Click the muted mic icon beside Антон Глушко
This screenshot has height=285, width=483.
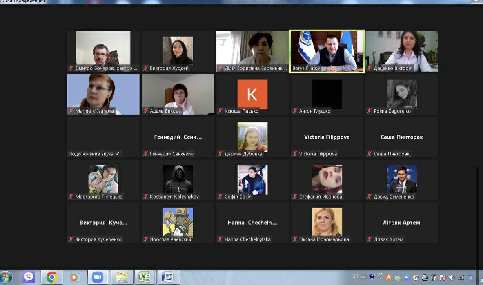point(295,111)
